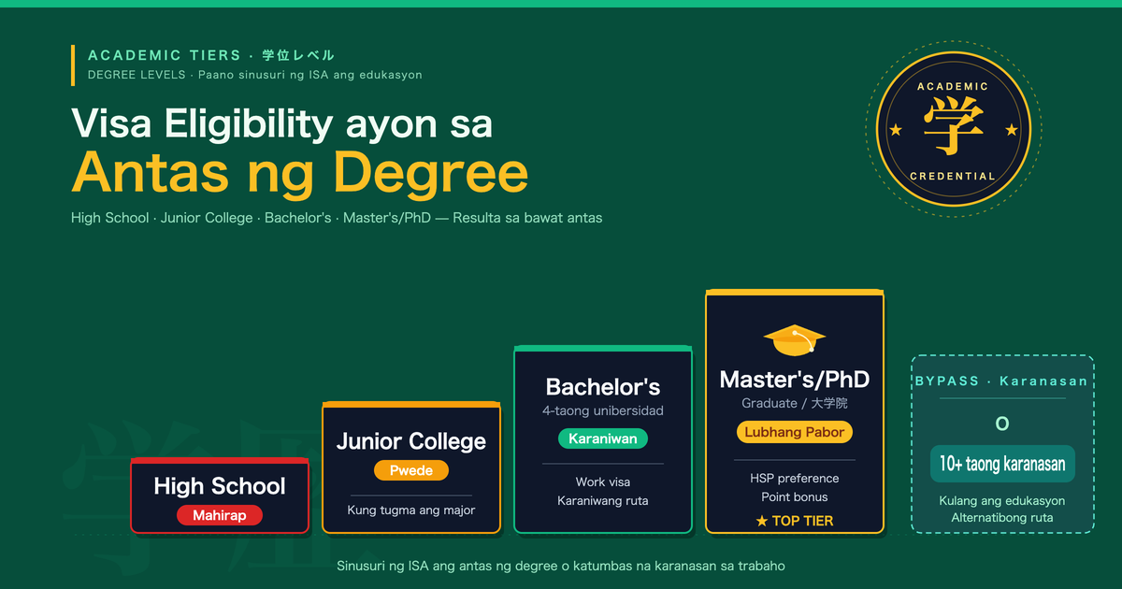Viewport: 1122px width, 589px height.
Task: Click the Kung tugma ang major text
Action: [411, 510]
